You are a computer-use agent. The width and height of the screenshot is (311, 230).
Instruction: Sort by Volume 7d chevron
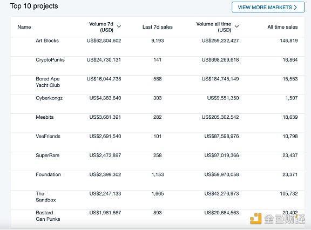coord(119,26)
